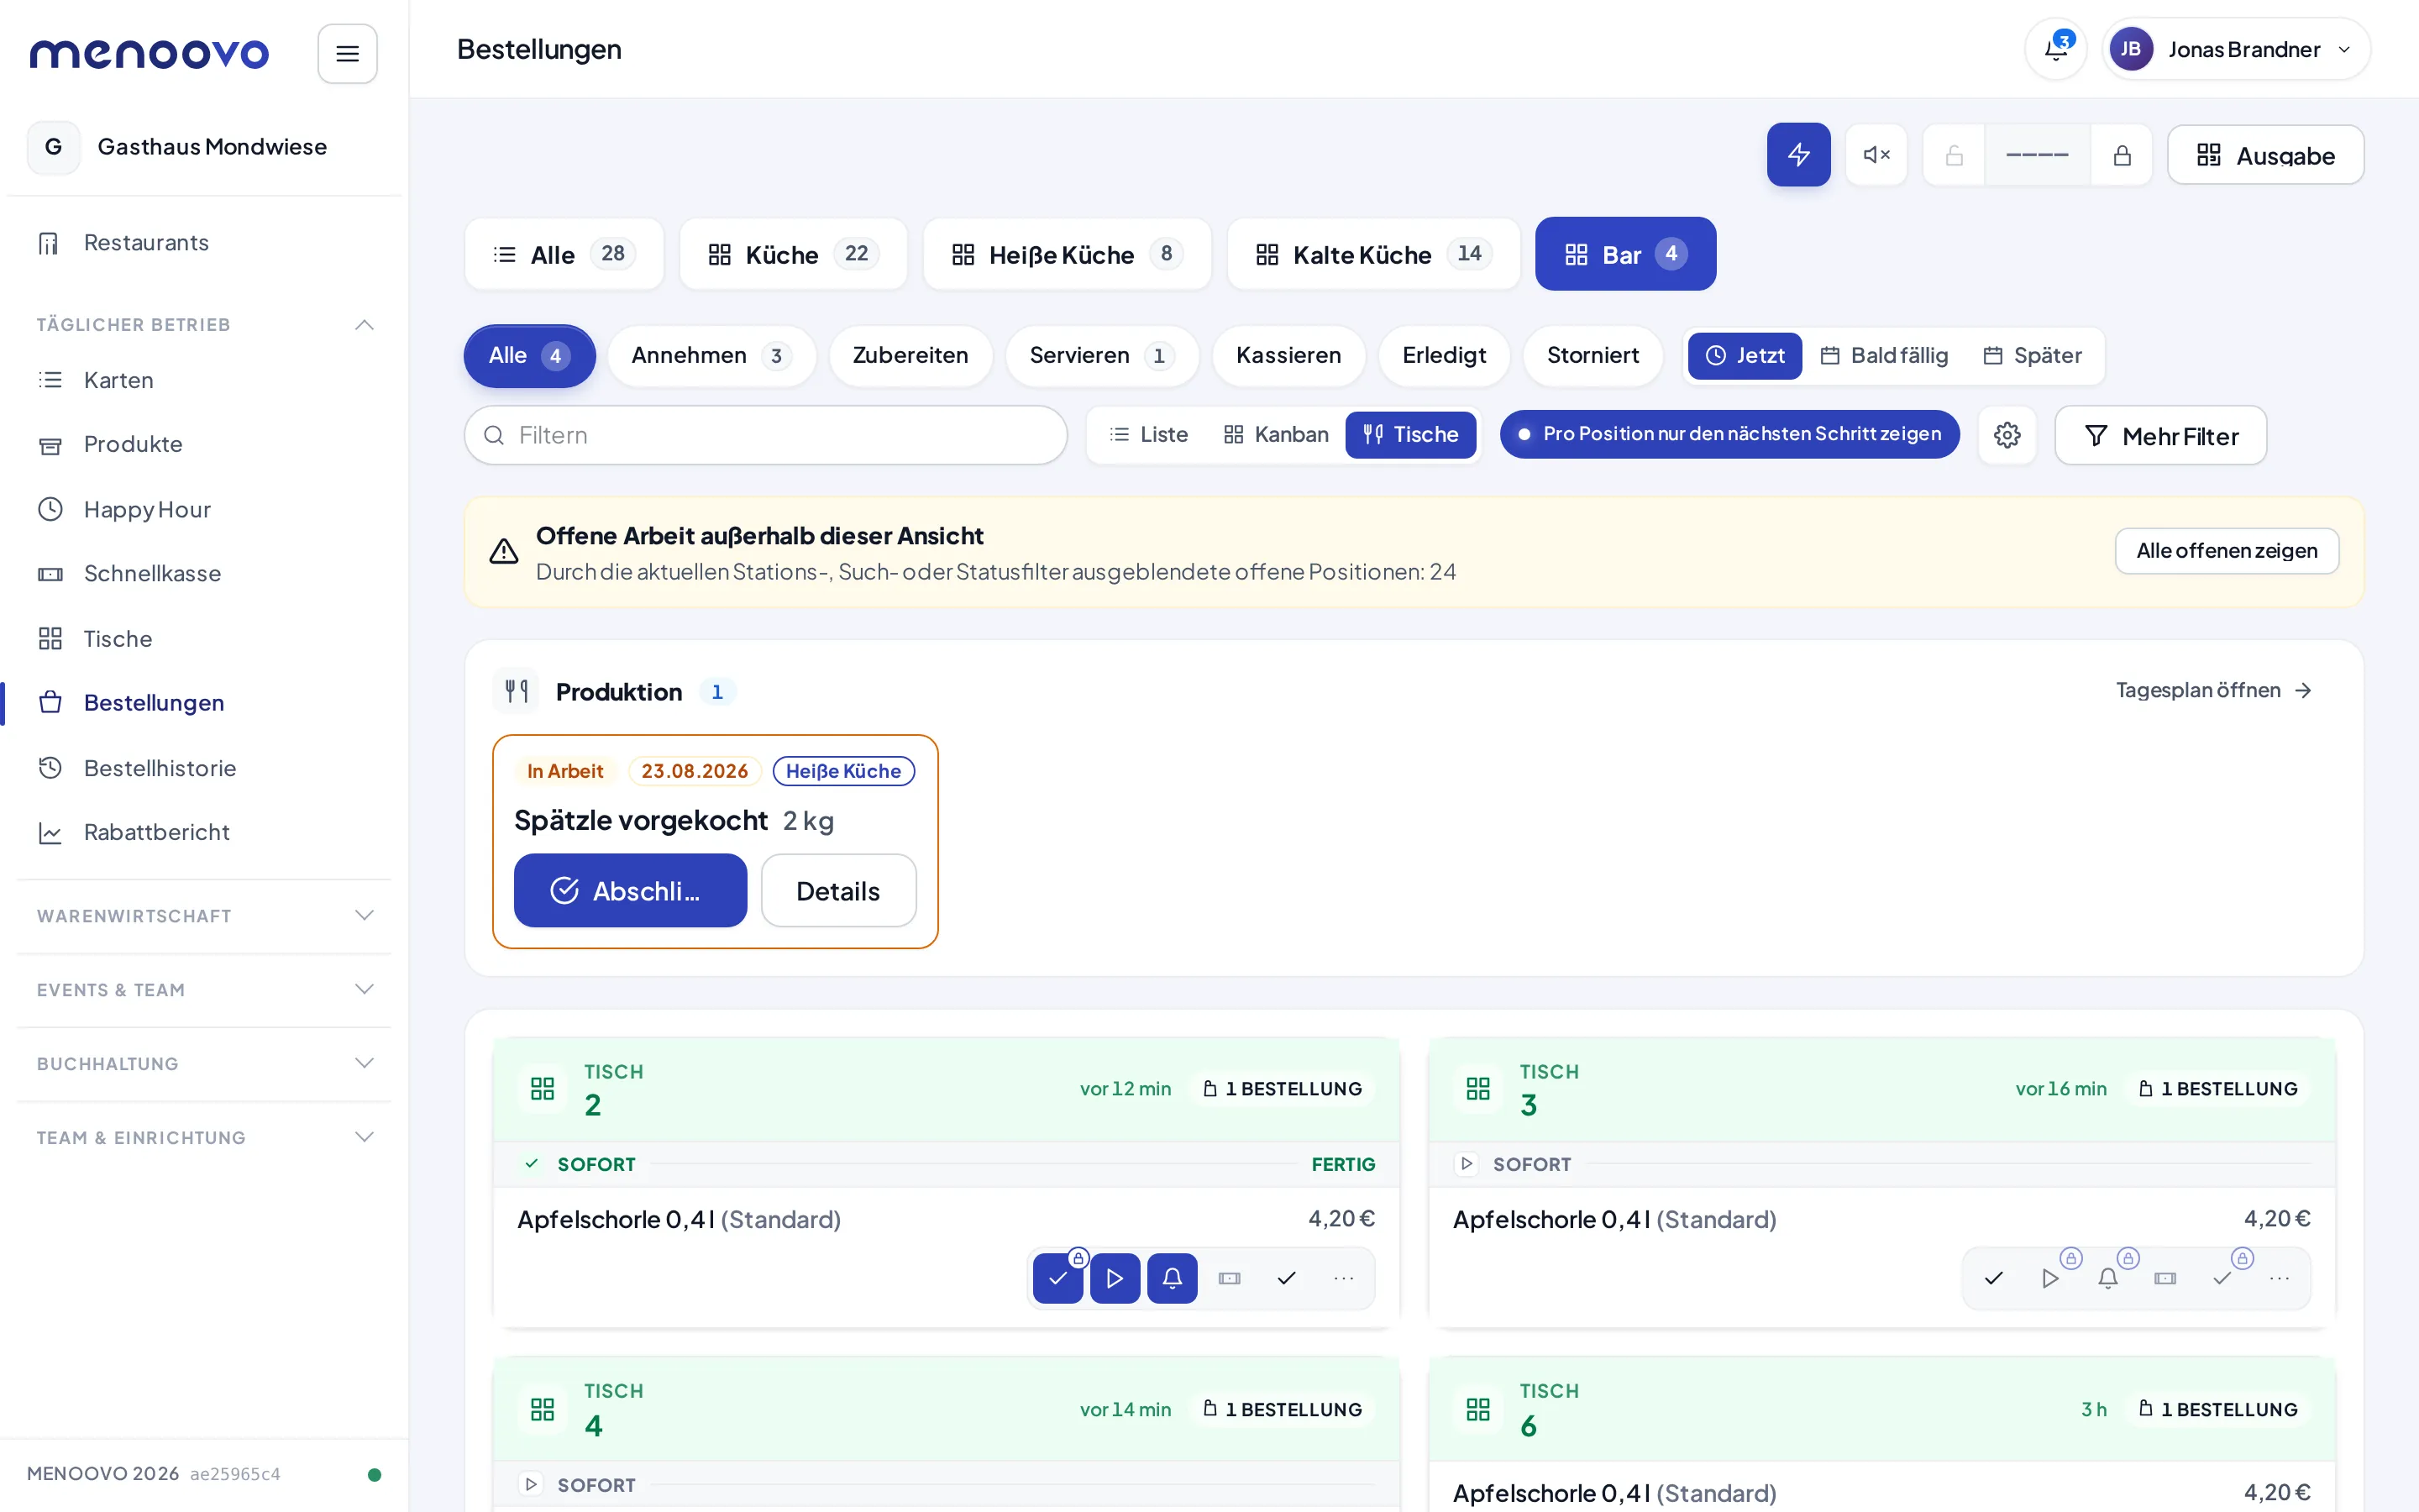Open the notifications bell
Screen dimensions: 2419x1512
2055,49
